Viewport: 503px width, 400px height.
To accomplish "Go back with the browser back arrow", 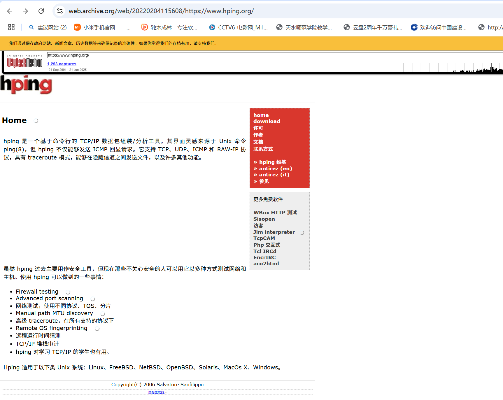I will 10,11.
